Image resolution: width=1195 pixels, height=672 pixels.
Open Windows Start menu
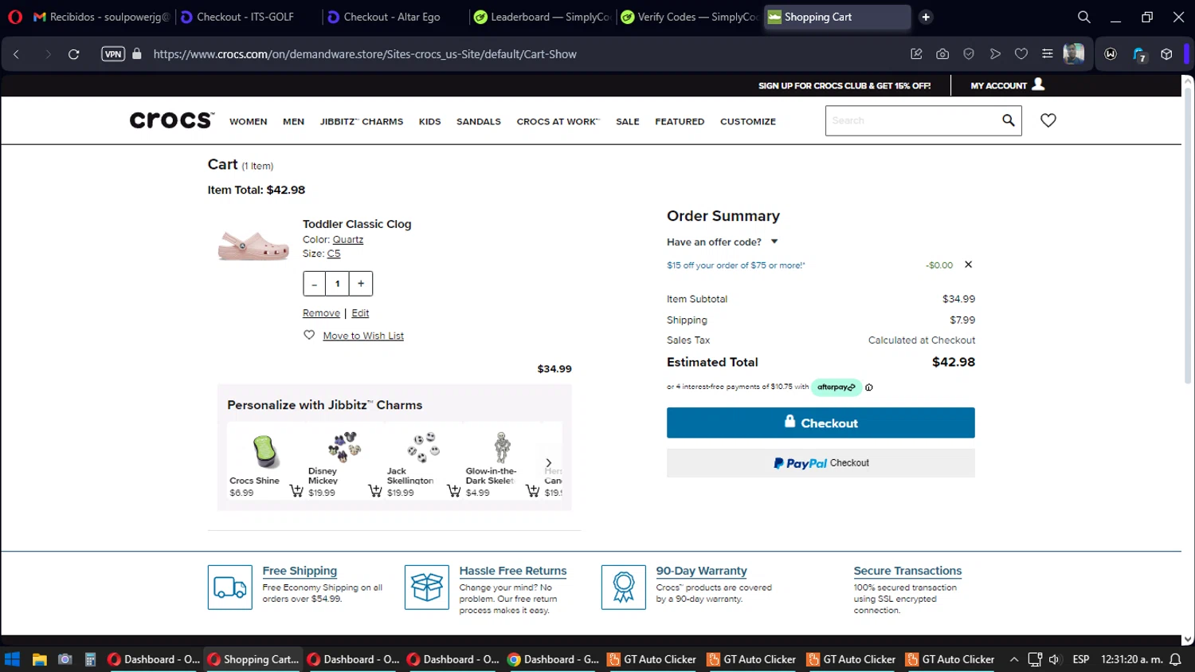tap(12, 659)
